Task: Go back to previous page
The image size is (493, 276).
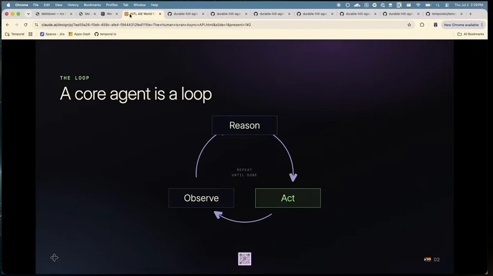Action: point(8,25)
